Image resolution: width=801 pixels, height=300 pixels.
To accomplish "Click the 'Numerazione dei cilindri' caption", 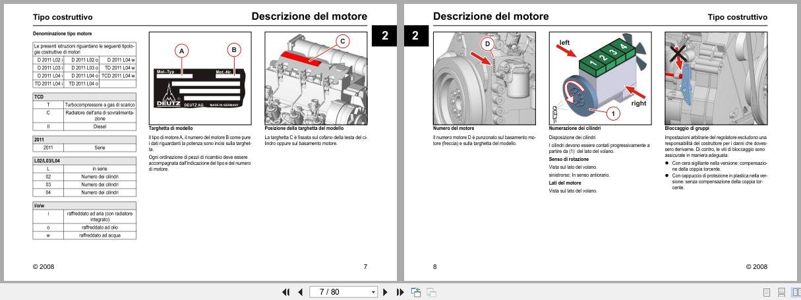I will point(576,127).
